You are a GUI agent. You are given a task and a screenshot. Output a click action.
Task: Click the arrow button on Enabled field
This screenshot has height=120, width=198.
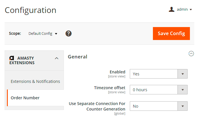tap(182, 74)
